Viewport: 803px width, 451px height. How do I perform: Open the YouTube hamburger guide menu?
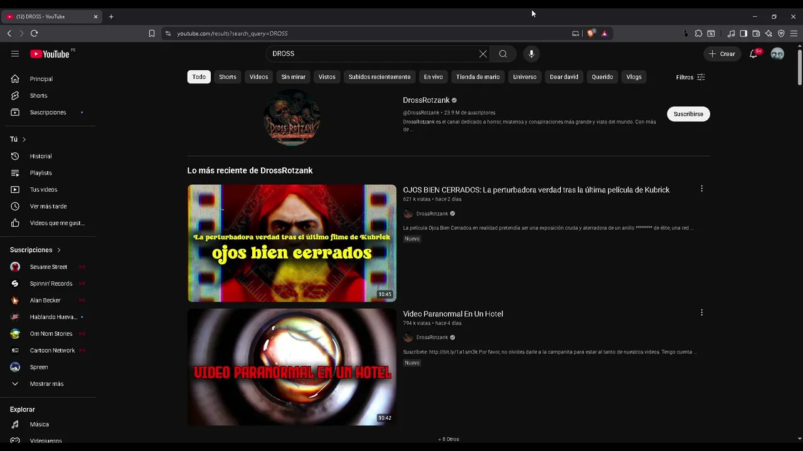coord(15,54)
